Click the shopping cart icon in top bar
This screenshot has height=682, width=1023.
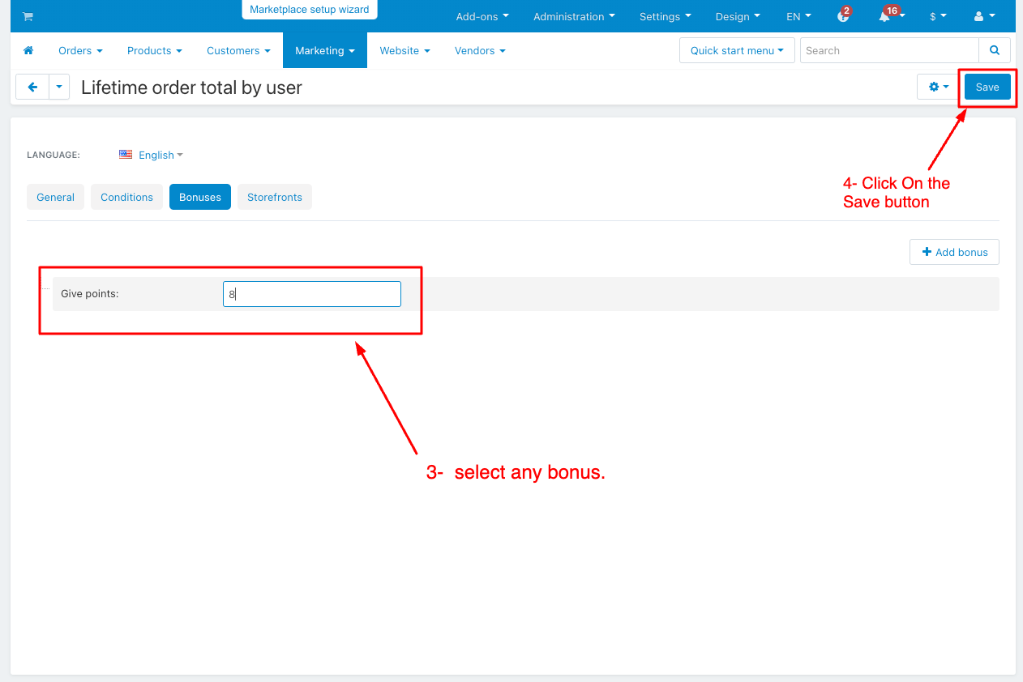28,17
